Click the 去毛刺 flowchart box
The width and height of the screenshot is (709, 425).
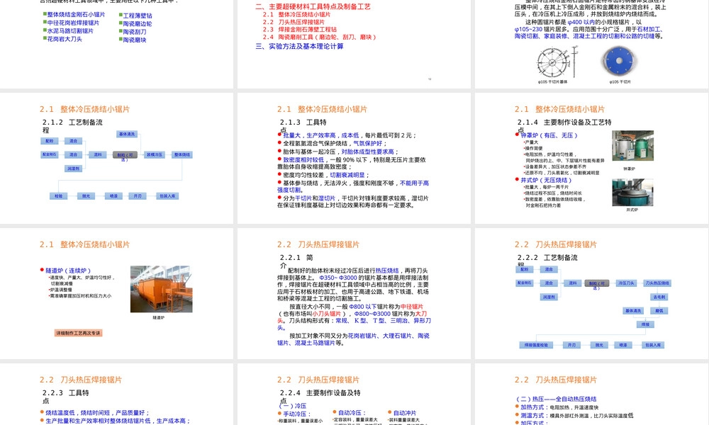(x=659, y=297)
